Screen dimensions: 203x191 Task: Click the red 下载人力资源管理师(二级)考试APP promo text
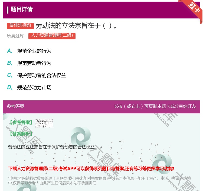coord(91,168)
